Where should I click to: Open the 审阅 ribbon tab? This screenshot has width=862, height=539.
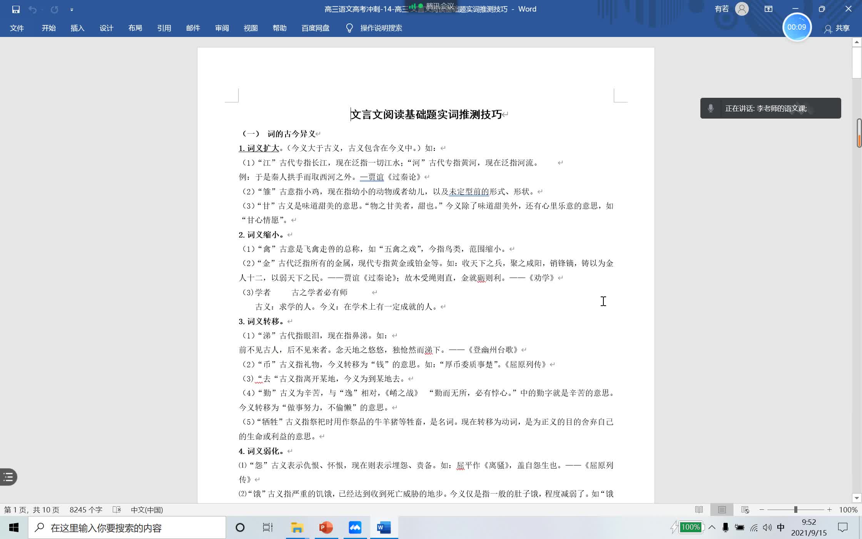(222, 28)
